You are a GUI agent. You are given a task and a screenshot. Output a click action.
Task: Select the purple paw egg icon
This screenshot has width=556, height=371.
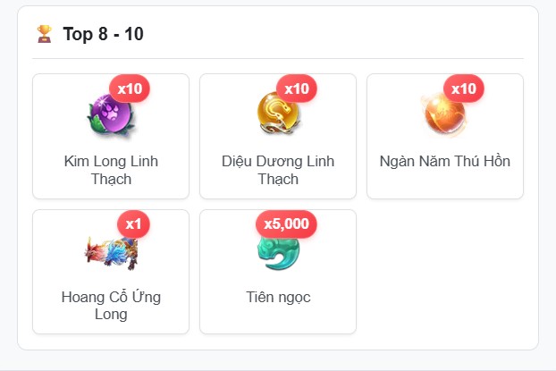[x=111, y=114]
